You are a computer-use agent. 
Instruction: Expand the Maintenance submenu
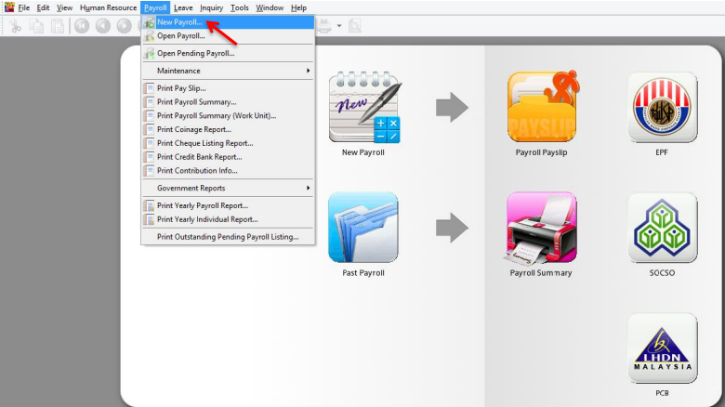[x=178, y=71]
